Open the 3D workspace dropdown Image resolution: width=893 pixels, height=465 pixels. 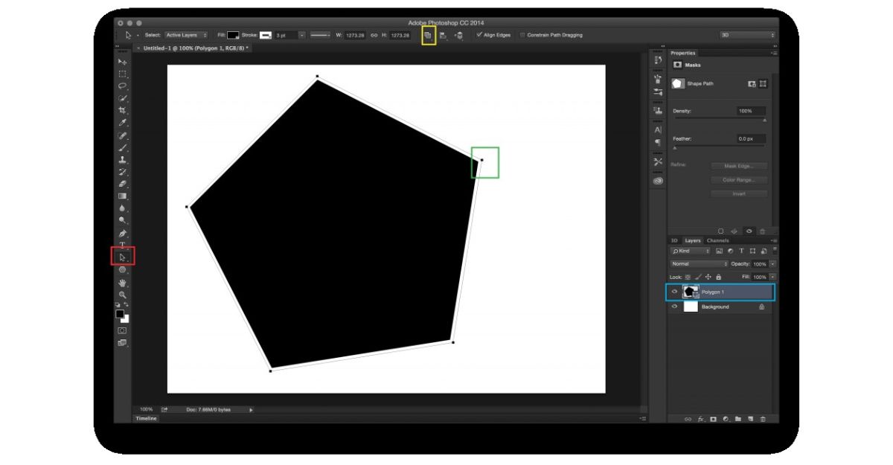click(747, 35)
